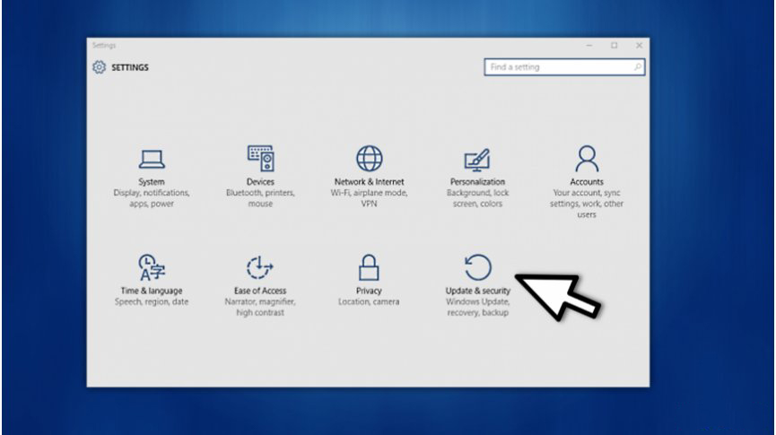Open the System laptop icon
Screen dimensions: 776x435
152,160
